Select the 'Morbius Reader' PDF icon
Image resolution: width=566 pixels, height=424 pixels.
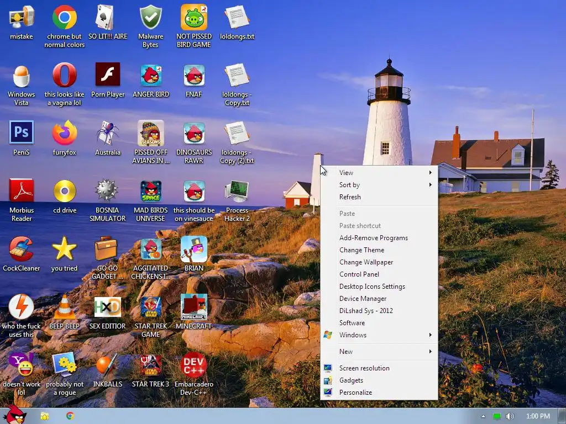click(22, 190)
